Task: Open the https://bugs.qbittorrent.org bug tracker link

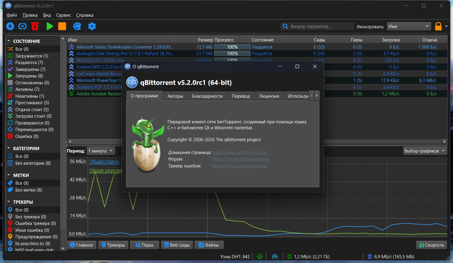Action: click(239, 166)
